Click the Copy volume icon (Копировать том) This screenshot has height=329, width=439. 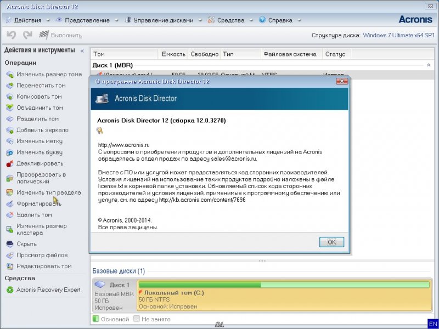click(x=10, y=97)
